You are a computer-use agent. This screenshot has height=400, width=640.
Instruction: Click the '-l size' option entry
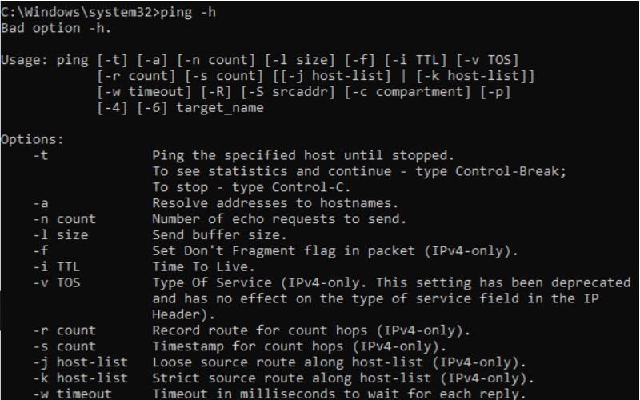(61, 235)
